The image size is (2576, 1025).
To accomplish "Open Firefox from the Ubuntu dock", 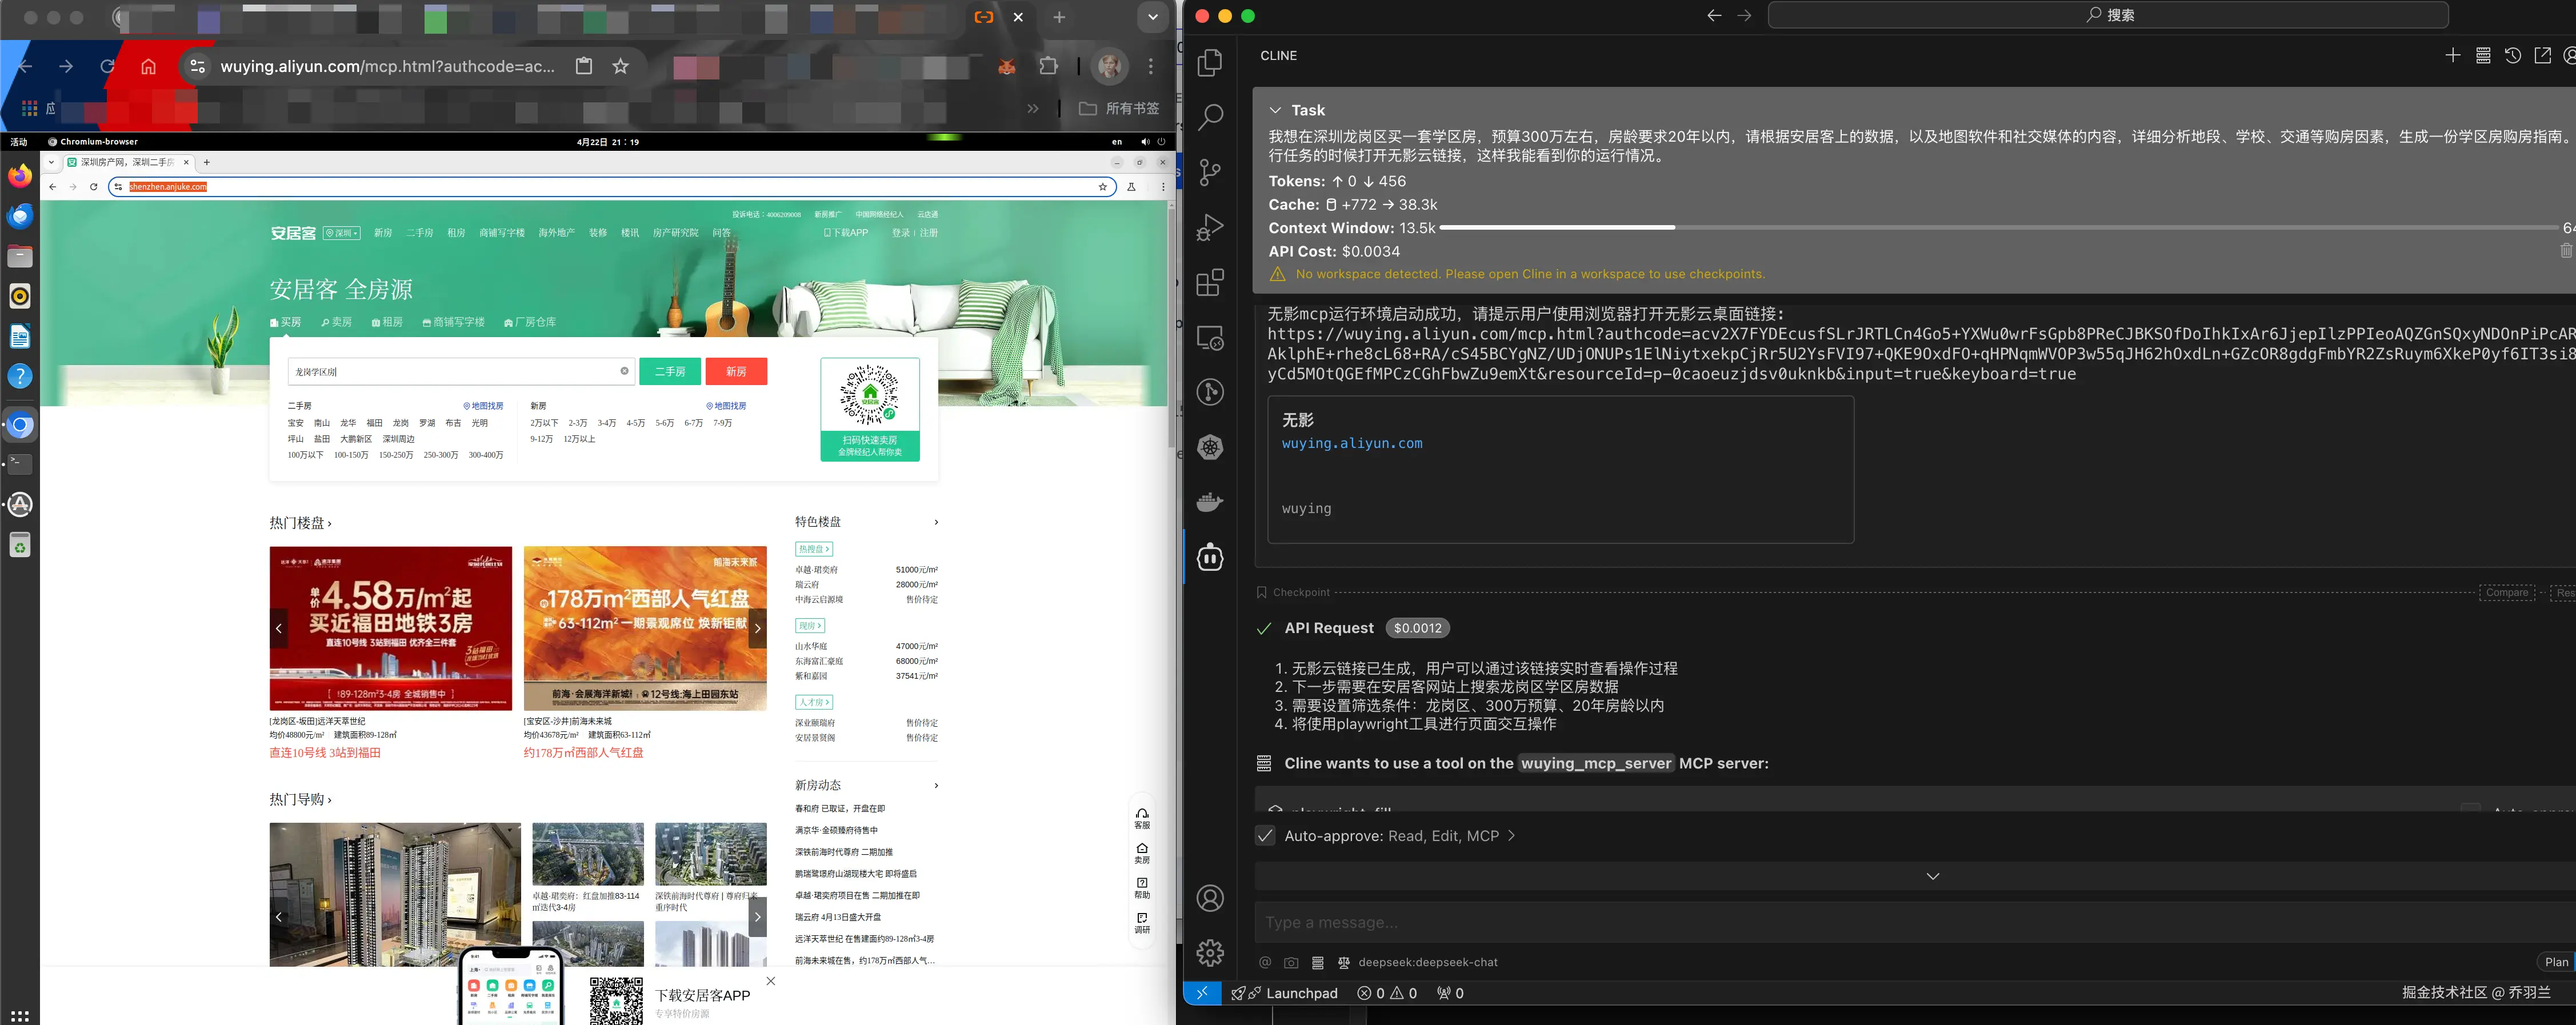I will tap(20, 177).
